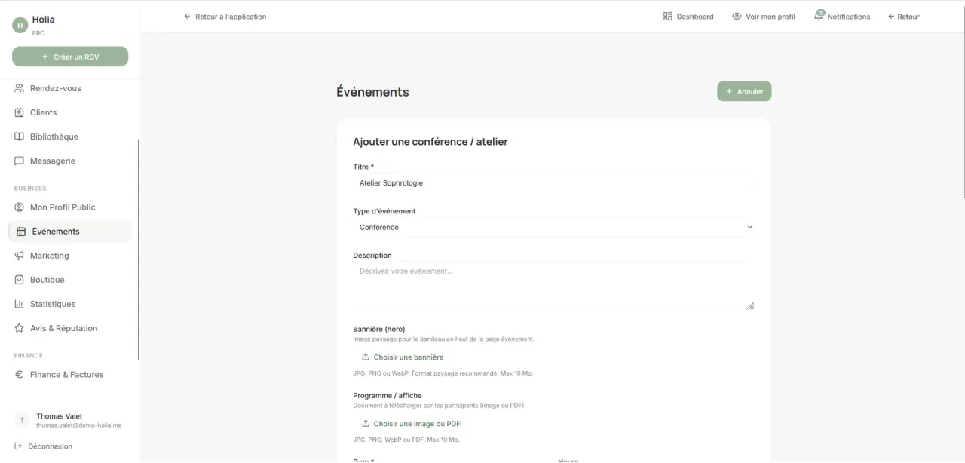Click the Événements calendar icon
Screen dimensions: 965x463
tap(21, 231)
